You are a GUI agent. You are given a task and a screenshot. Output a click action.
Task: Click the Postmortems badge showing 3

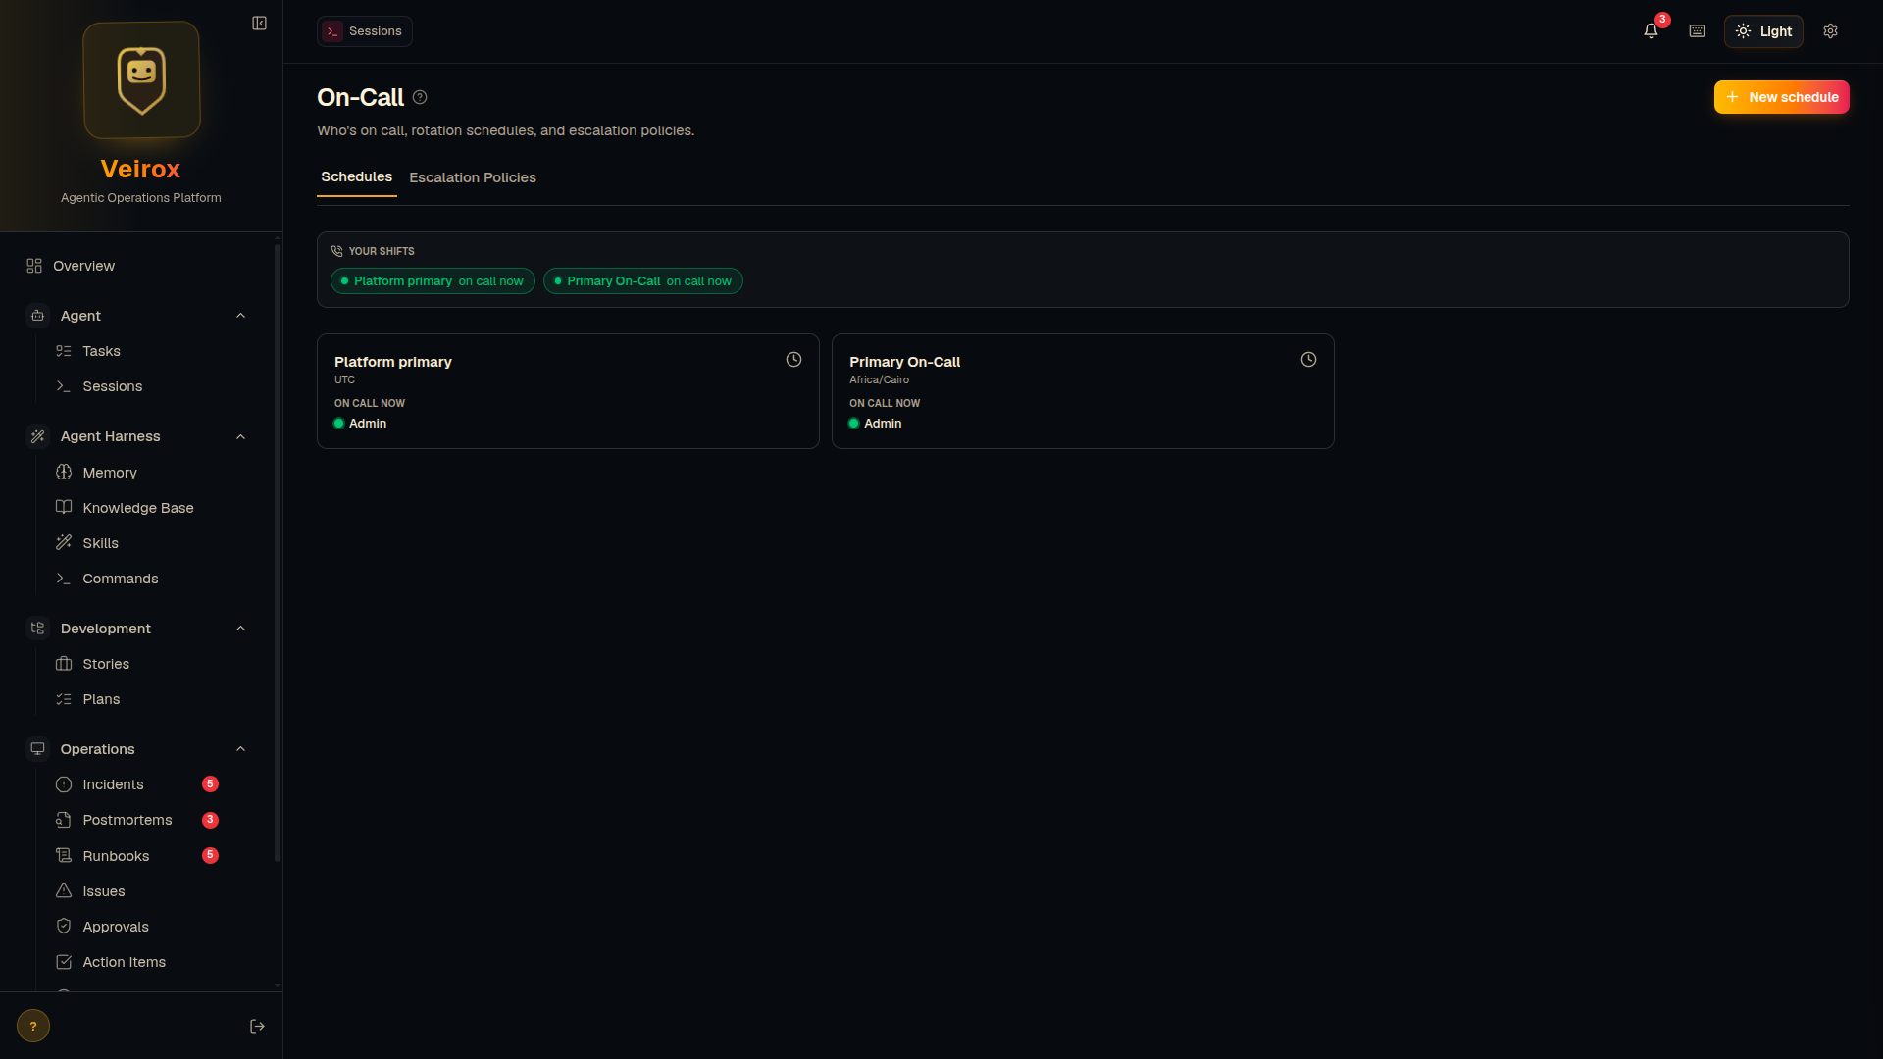point(210,820)
